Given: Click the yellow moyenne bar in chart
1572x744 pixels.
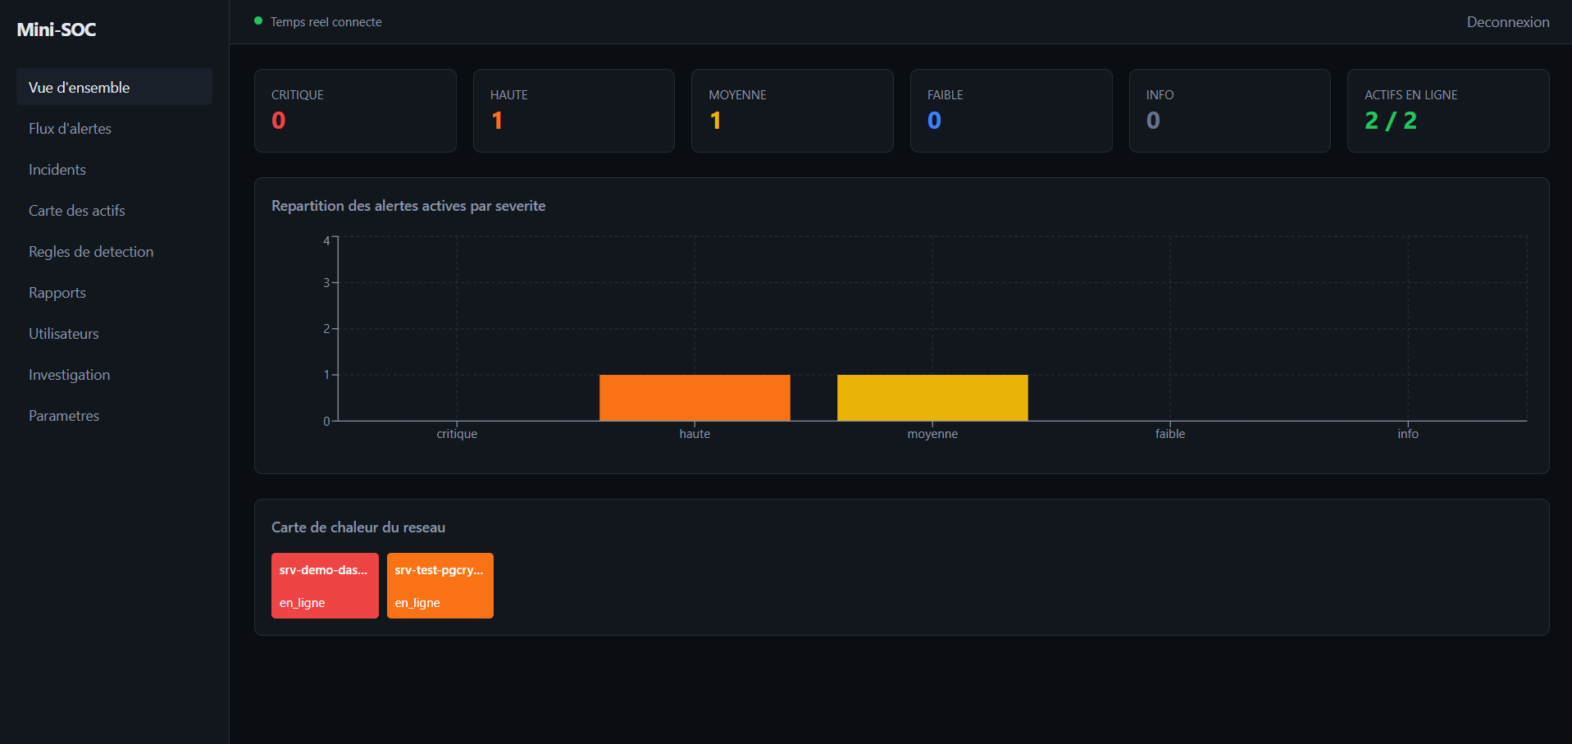Looking at the screenshot, I should [x=932, y=398].
